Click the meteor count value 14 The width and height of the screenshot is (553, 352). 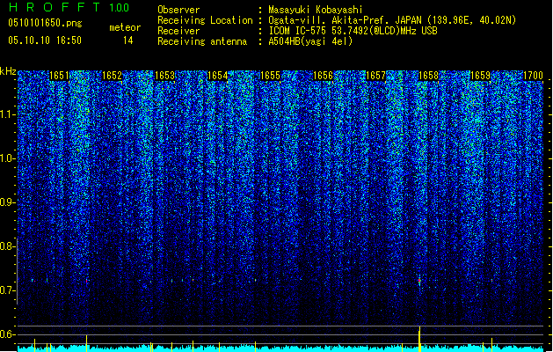(128, 40)
